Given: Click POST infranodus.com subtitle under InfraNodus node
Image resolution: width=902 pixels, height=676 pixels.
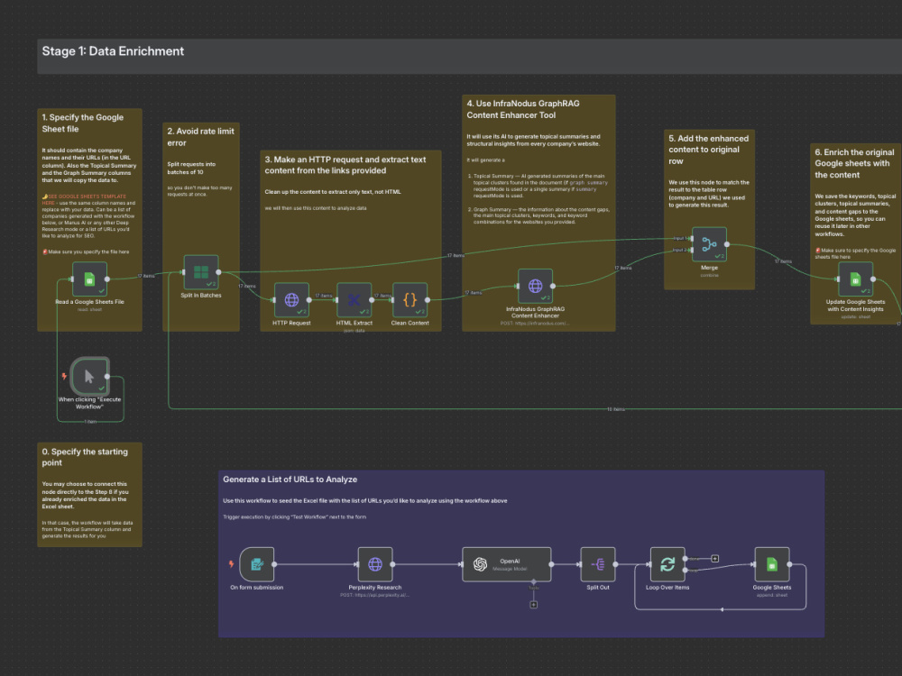Looking at the screenshot, I should click(x=535, y=324).
